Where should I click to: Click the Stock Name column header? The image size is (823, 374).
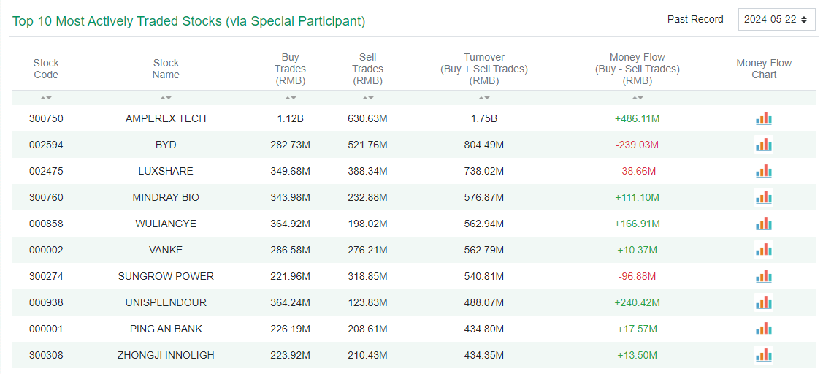(166, 69)
